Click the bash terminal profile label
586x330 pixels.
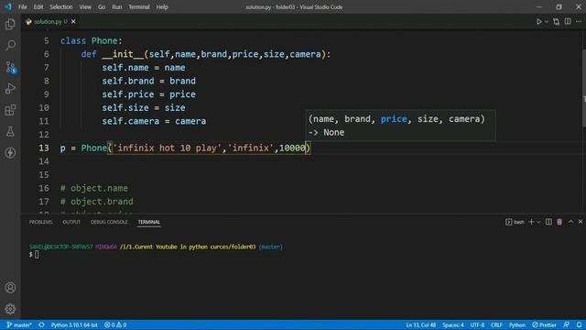pos(515,222)
